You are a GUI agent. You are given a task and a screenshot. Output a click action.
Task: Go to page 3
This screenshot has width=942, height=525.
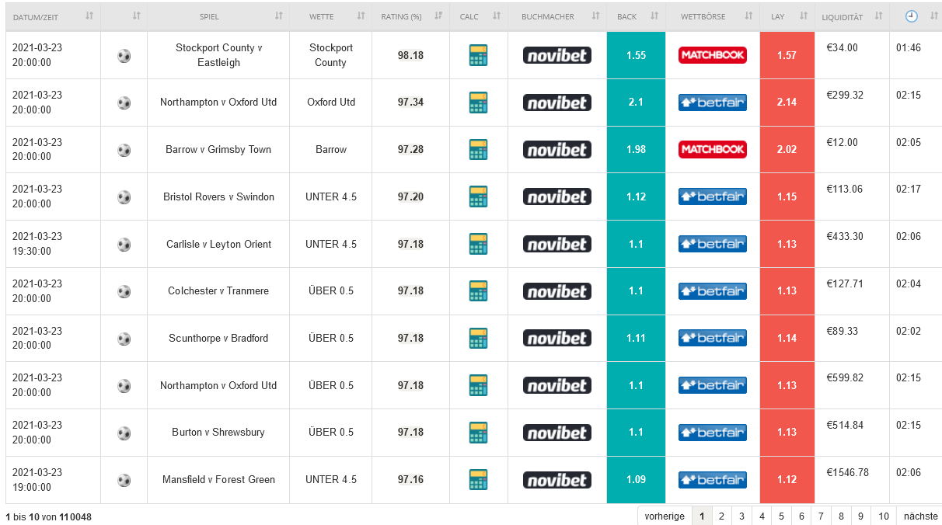click(x=741, y=516)
